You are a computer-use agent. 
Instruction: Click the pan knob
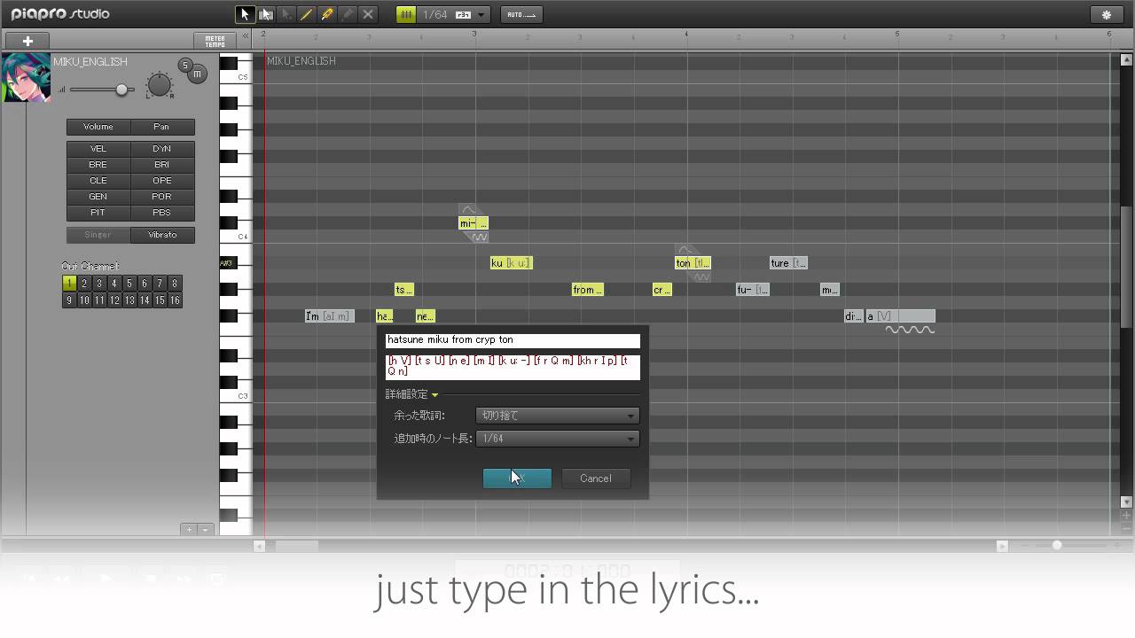coord(159,85)
